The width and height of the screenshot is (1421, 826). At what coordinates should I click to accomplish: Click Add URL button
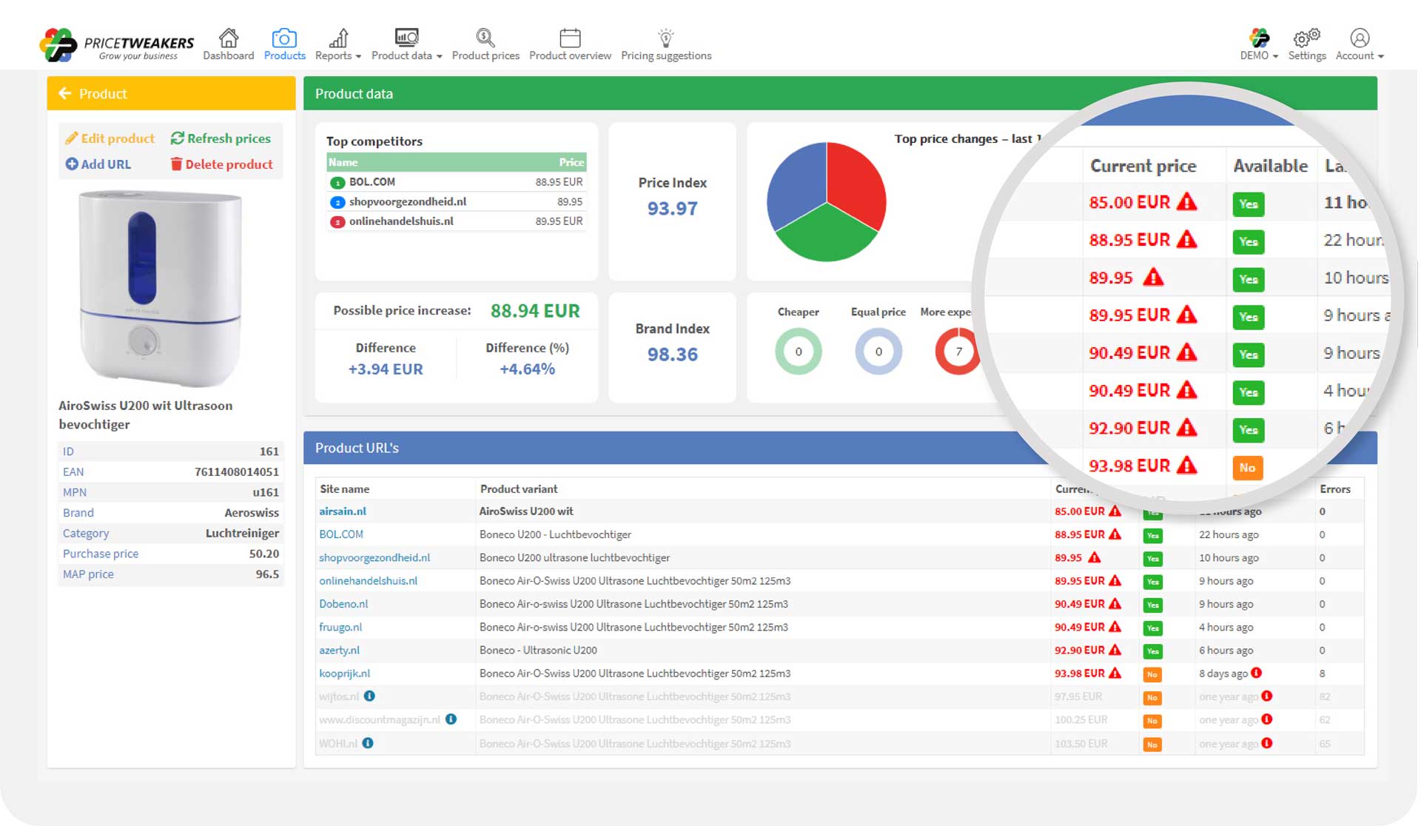(98, 164)
